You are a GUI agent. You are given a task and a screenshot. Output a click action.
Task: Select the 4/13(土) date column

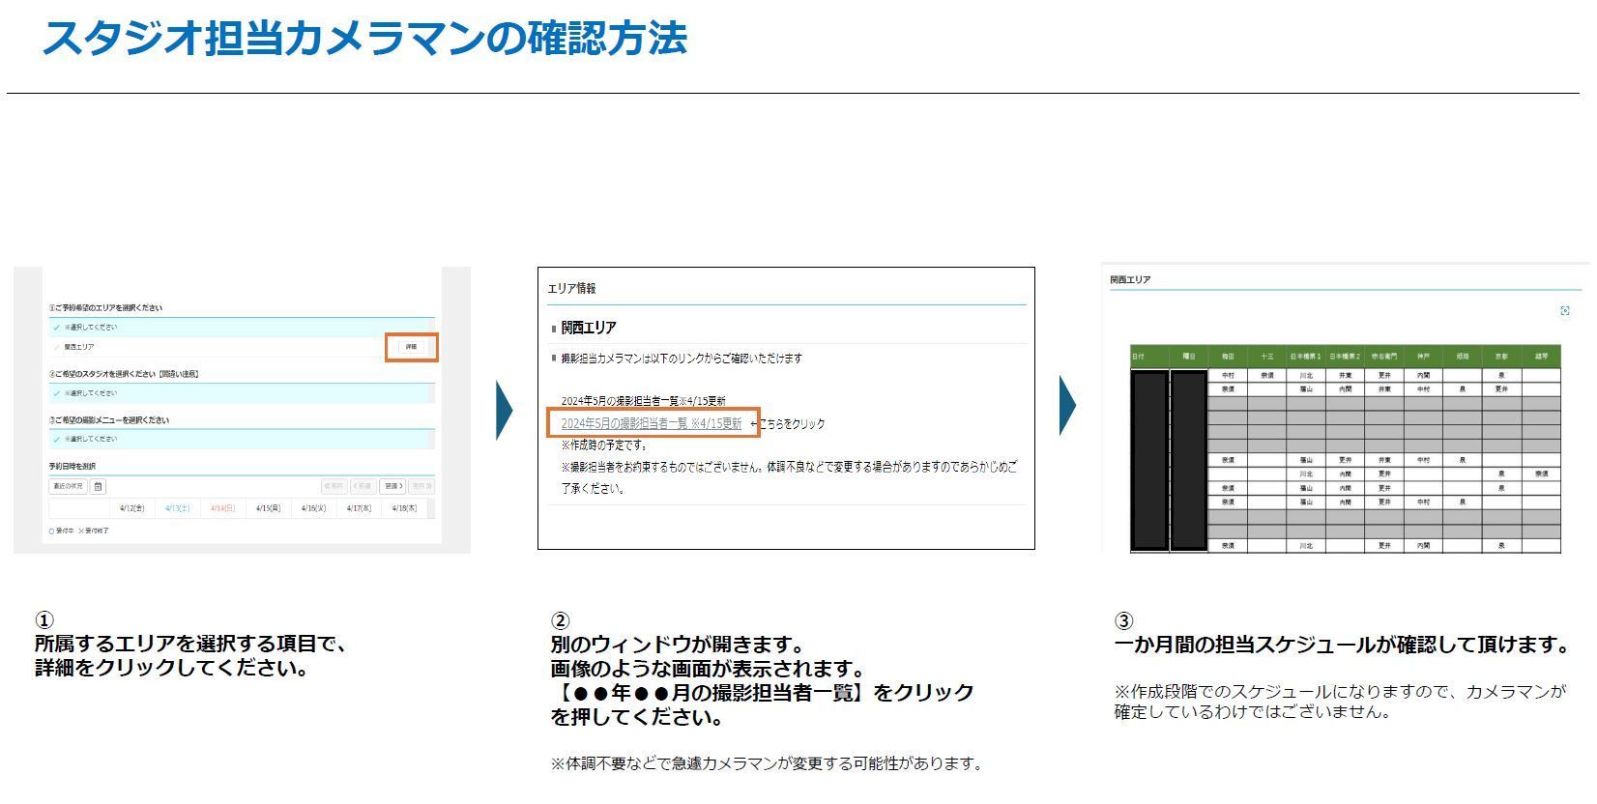click(x=177, y=508)
